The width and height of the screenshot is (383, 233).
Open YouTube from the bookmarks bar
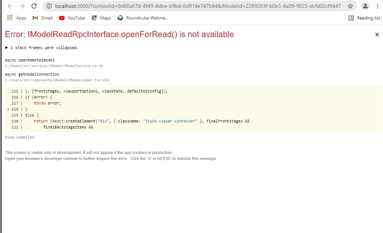point(72,18)
